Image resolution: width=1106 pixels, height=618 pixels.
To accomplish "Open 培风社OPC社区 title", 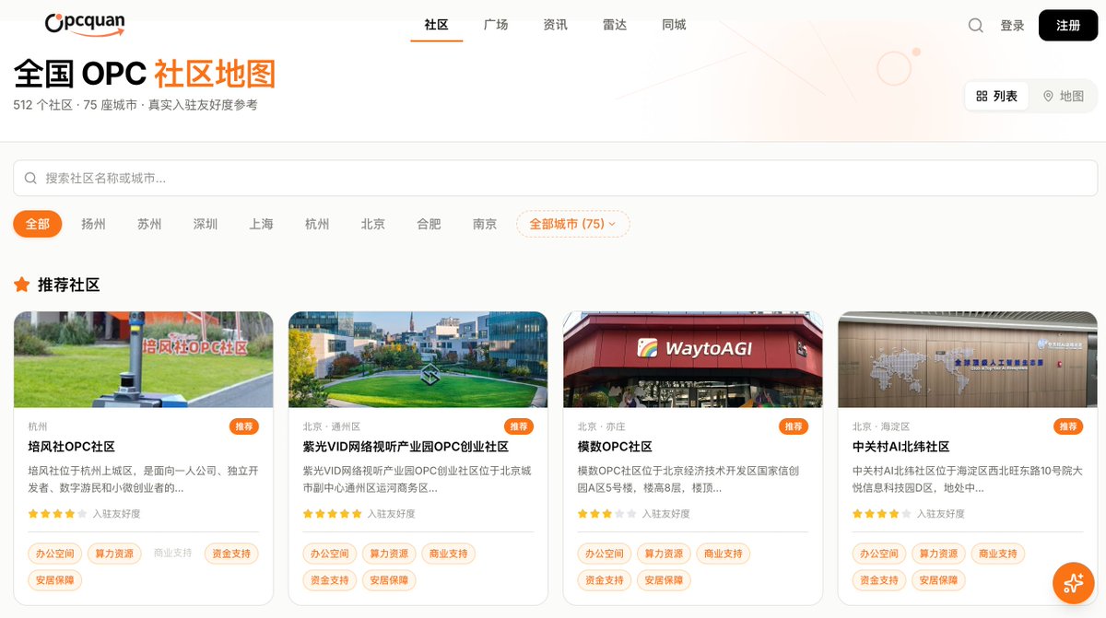I will (x=72, y=447).
